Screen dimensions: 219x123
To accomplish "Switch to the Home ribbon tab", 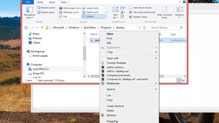I will tap(40, 2).
